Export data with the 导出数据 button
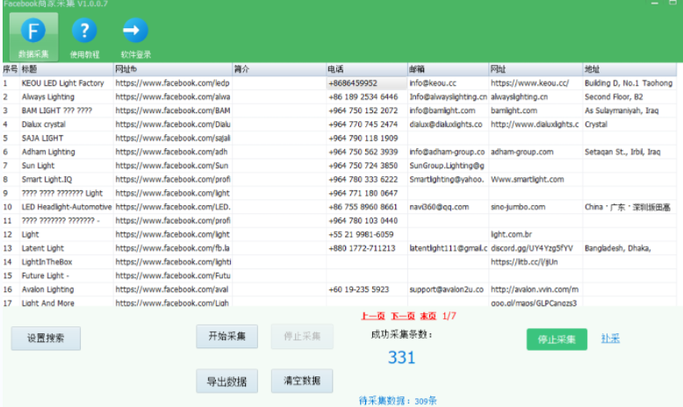This screenshot has height=407, width=683. (227, 382)
